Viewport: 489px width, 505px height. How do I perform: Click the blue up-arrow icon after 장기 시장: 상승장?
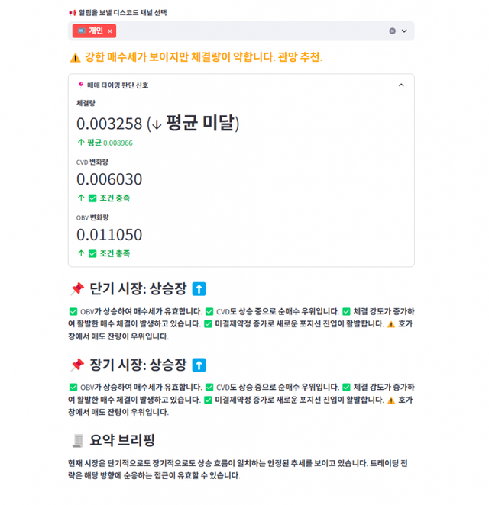pos(199,365)
